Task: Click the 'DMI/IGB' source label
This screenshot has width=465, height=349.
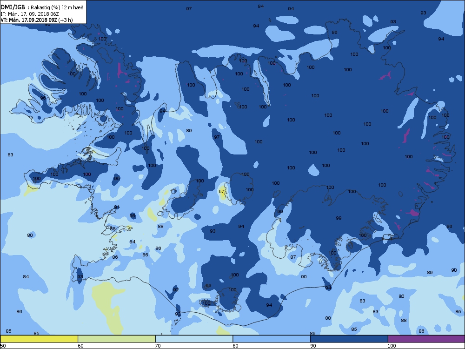Action: point(13,8)
